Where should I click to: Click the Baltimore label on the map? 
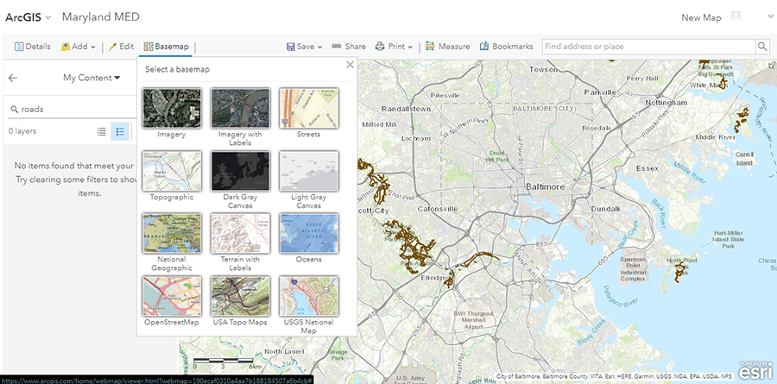pyautogui.click(x=545, y=186)
